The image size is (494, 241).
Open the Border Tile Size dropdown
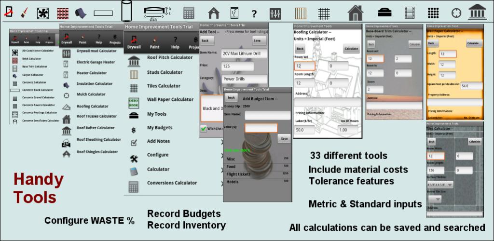(435, 199)
